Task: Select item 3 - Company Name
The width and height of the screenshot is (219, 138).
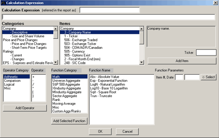Action: click(x=99, y=32)
